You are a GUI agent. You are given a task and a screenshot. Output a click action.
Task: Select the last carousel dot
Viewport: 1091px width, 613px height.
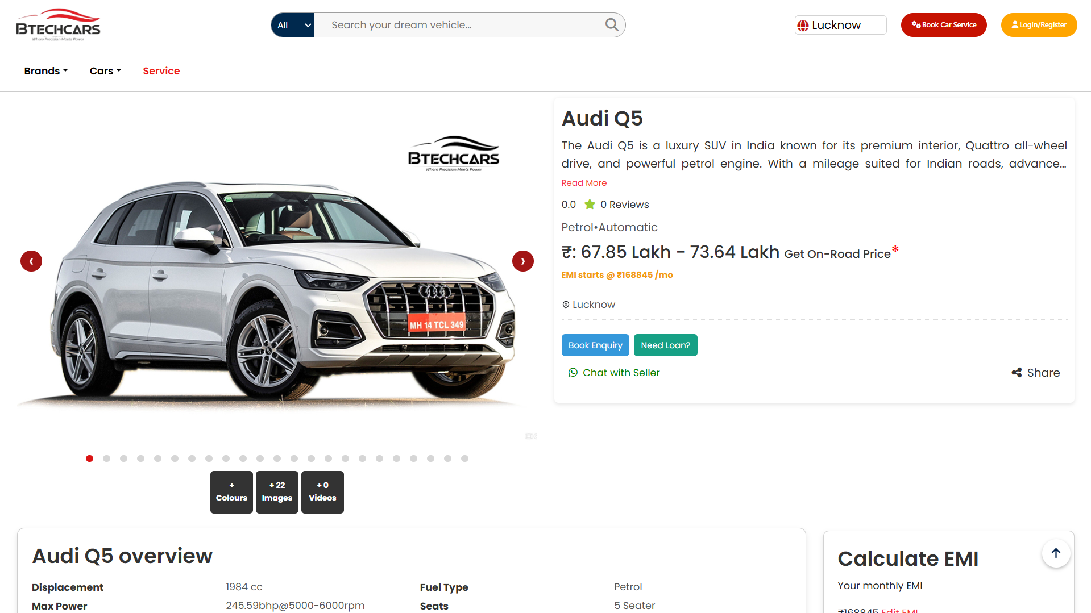click(x=464, y=458)
